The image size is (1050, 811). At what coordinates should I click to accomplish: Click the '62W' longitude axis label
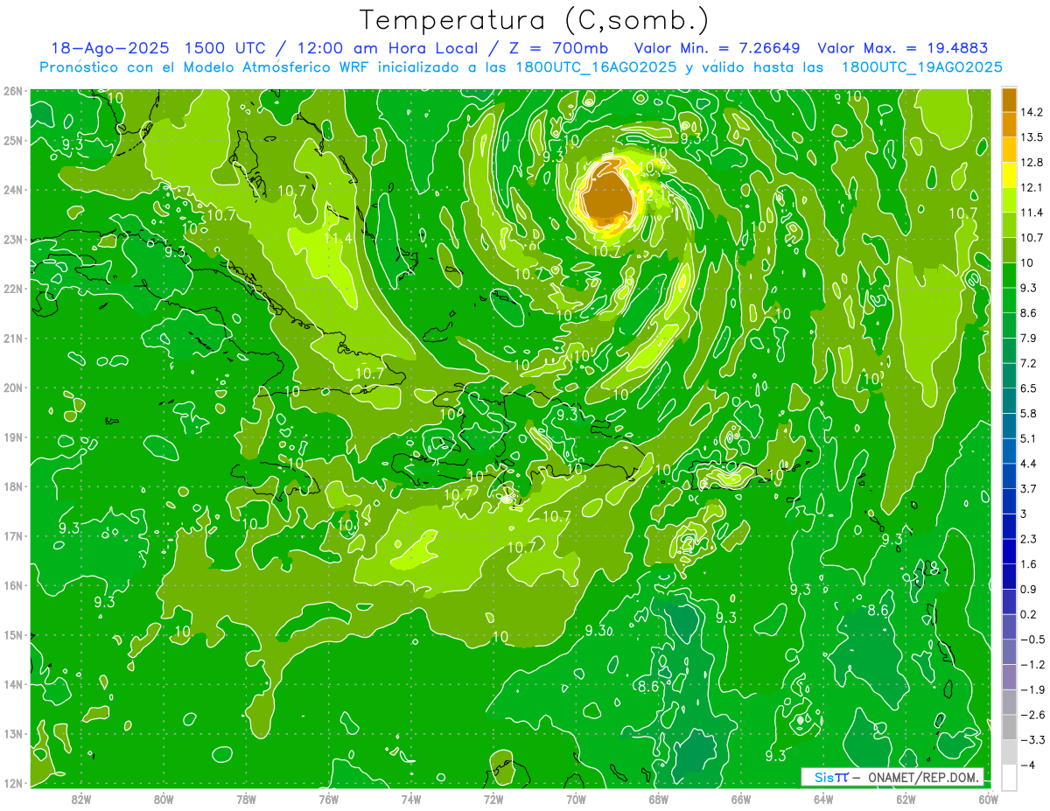[906, 800]
